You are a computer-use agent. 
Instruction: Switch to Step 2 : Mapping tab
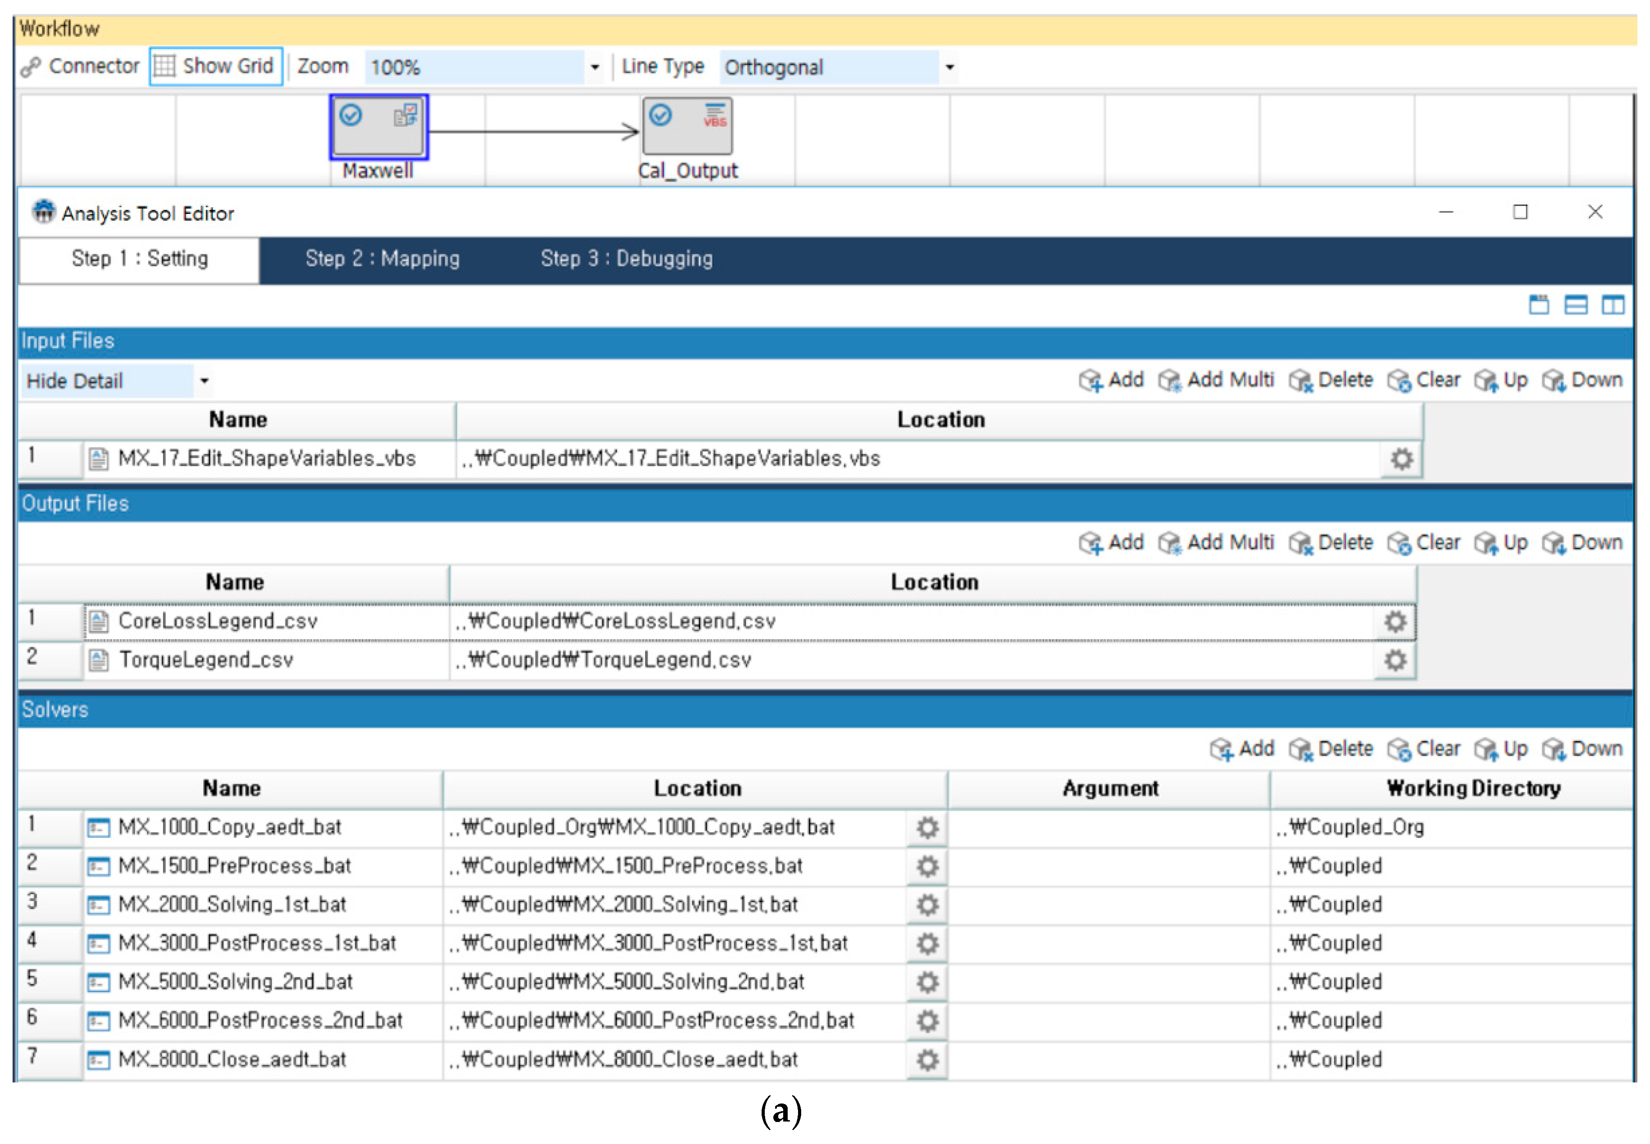[x=382, y=259]
